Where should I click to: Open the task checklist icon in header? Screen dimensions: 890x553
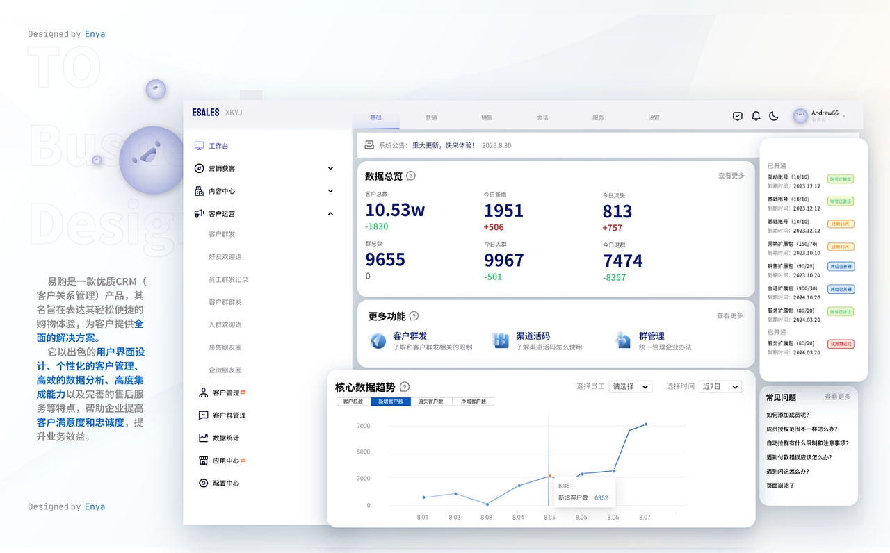[x=738, y=116]
